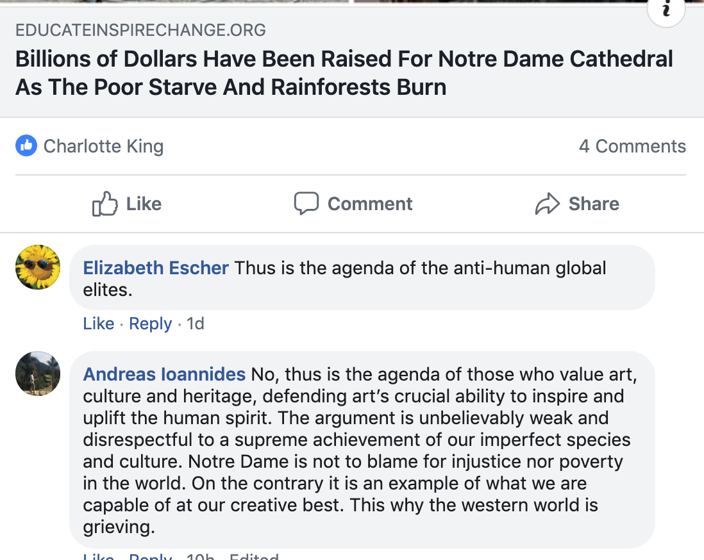Open Elizabeth Escher's sunflower profile picture
704x560 pixels.
click(38, 267)
